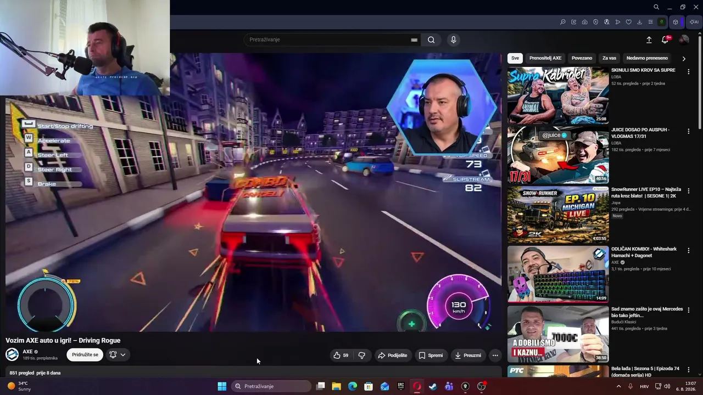Open YouTube notifications bell

(665, 39)
